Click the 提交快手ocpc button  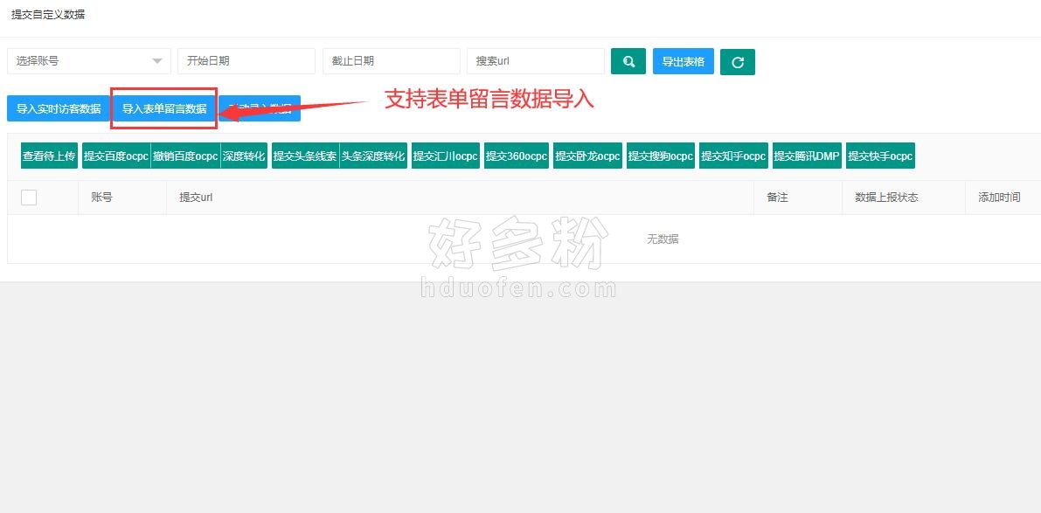[x=880, y=156]
